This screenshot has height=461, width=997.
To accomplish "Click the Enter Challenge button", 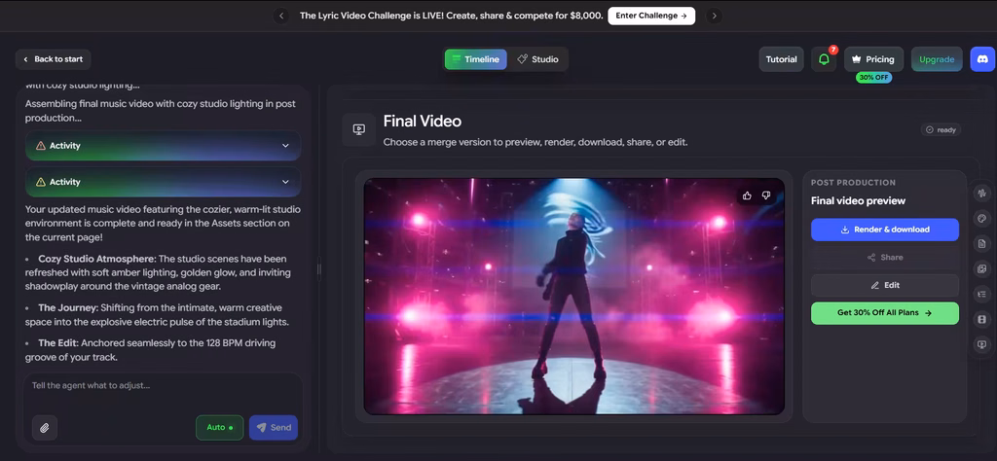I will pyautogui.click(x=651, y=16).
